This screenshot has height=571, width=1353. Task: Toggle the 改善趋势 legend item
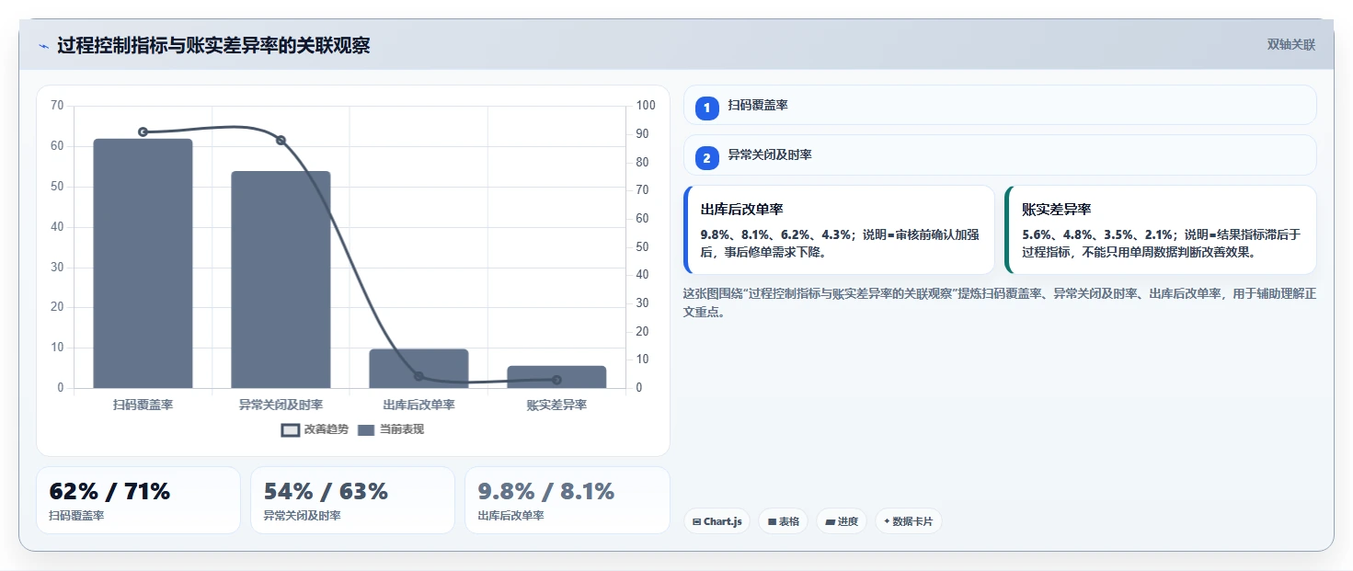315,429
